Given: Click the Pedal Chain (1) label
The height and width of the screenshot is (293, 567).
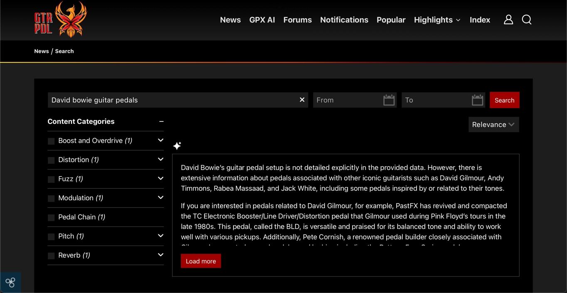Looking at the screenshot, I should point(82,217).
